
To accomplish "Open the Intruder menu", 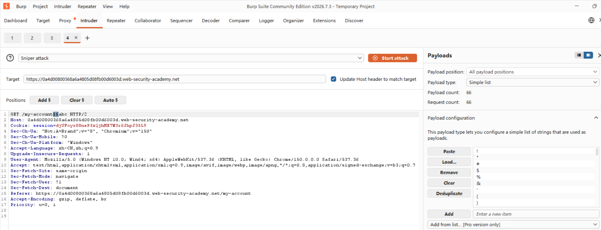I will pos(63,6).
